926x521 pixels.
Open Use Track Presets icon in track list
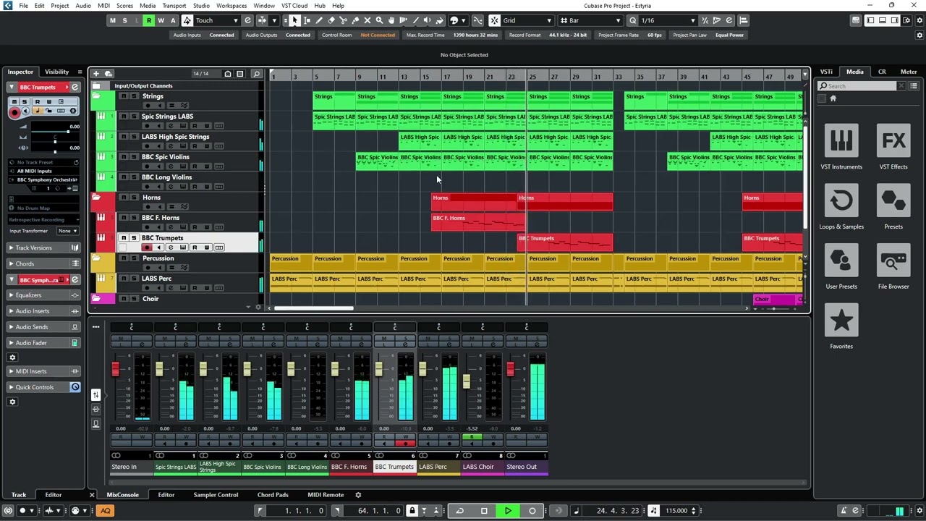tap(109, 74)
